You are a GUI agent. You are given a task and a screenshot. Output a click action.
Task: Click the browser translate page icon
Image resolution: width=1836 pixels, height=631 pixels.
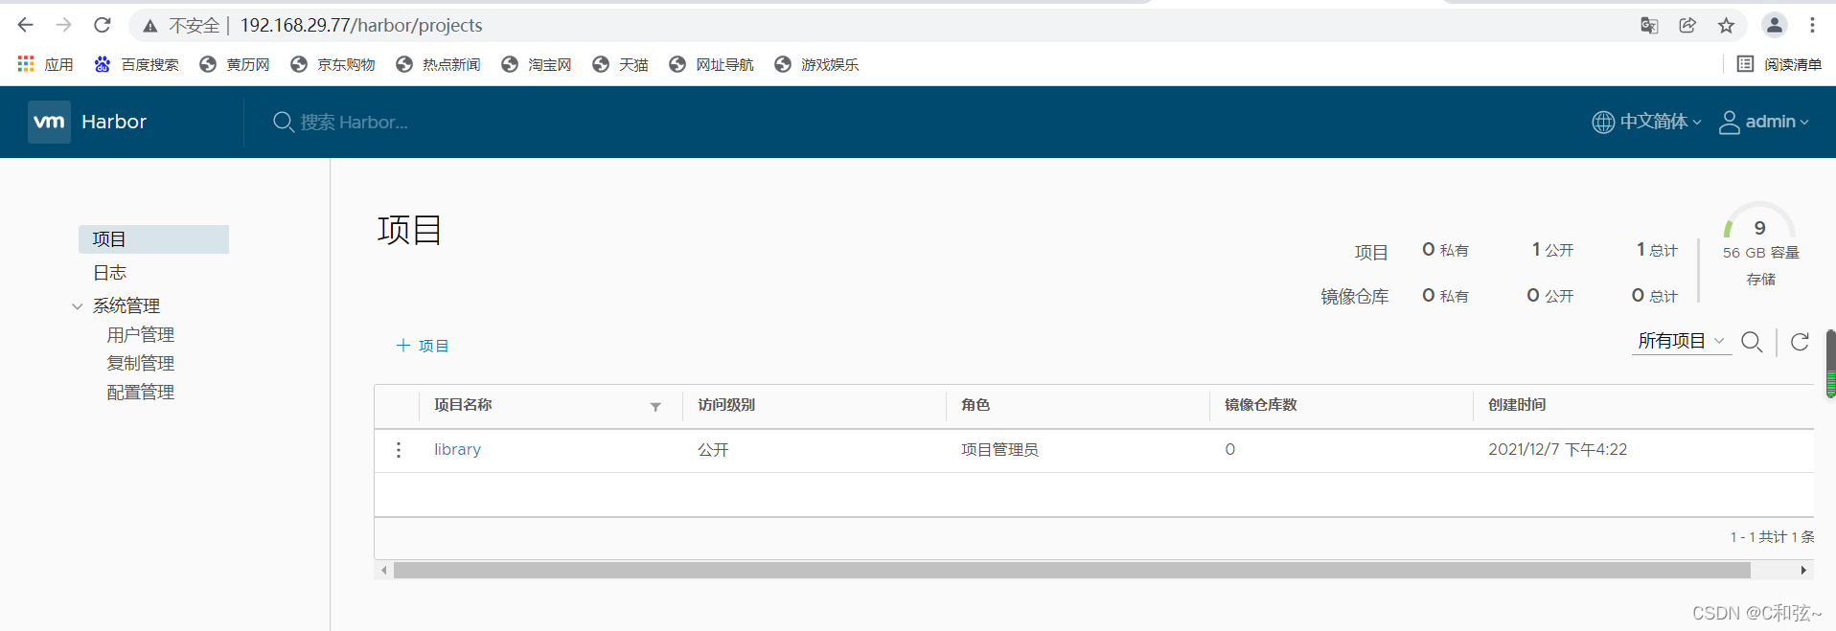coord(1649,26)
